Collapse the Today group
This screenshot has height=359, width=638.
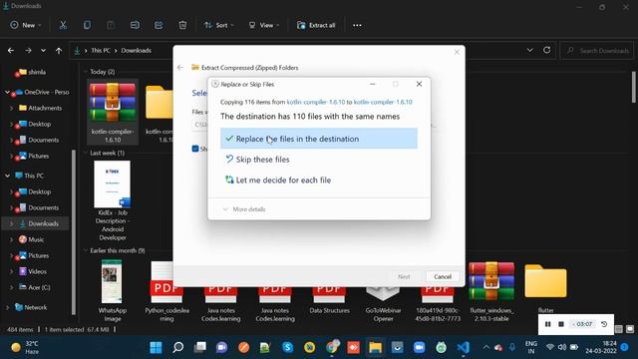tap(86, 72)
